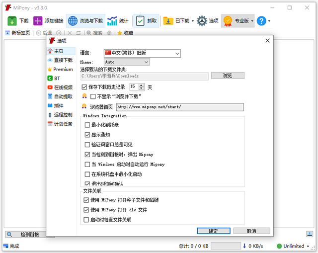Screen dimensions: 318x253
Task: Click the history days number field
Action: click(x=134, y=87)
